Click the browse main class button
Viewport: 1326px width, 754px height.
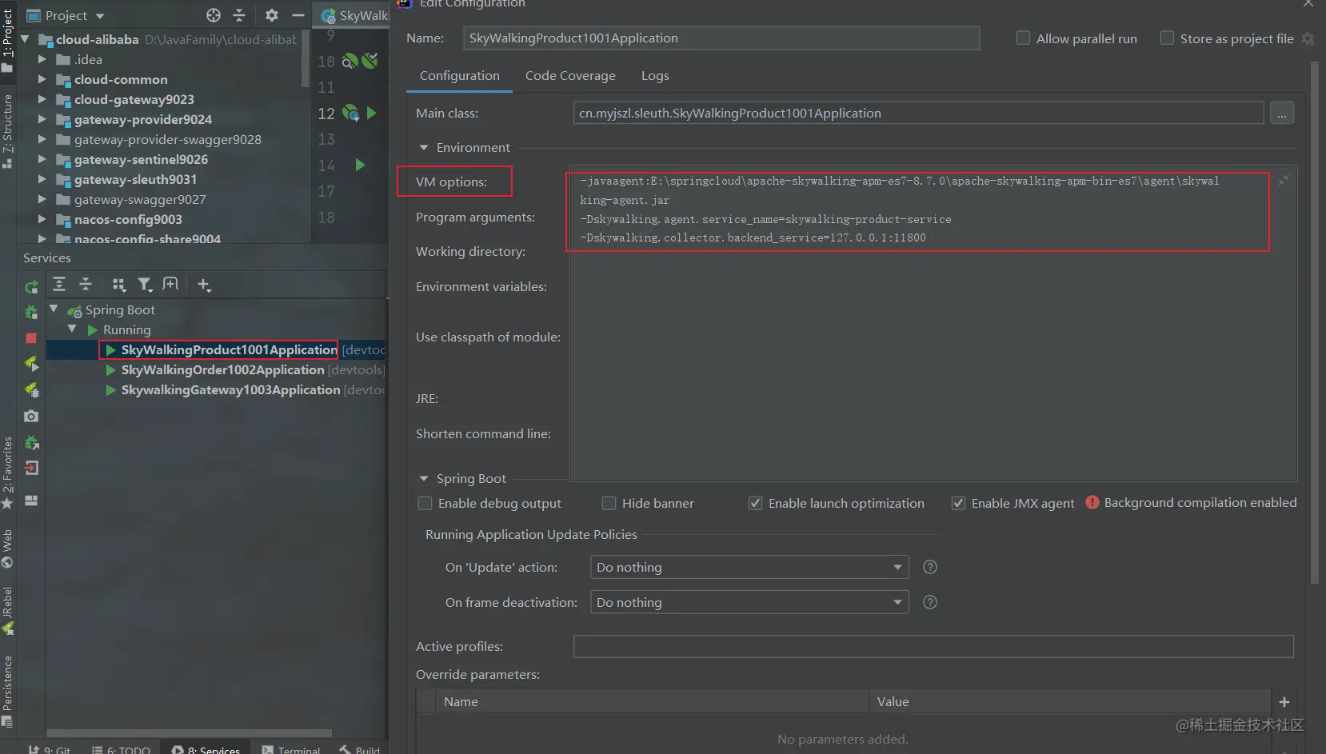[1282, 114]
